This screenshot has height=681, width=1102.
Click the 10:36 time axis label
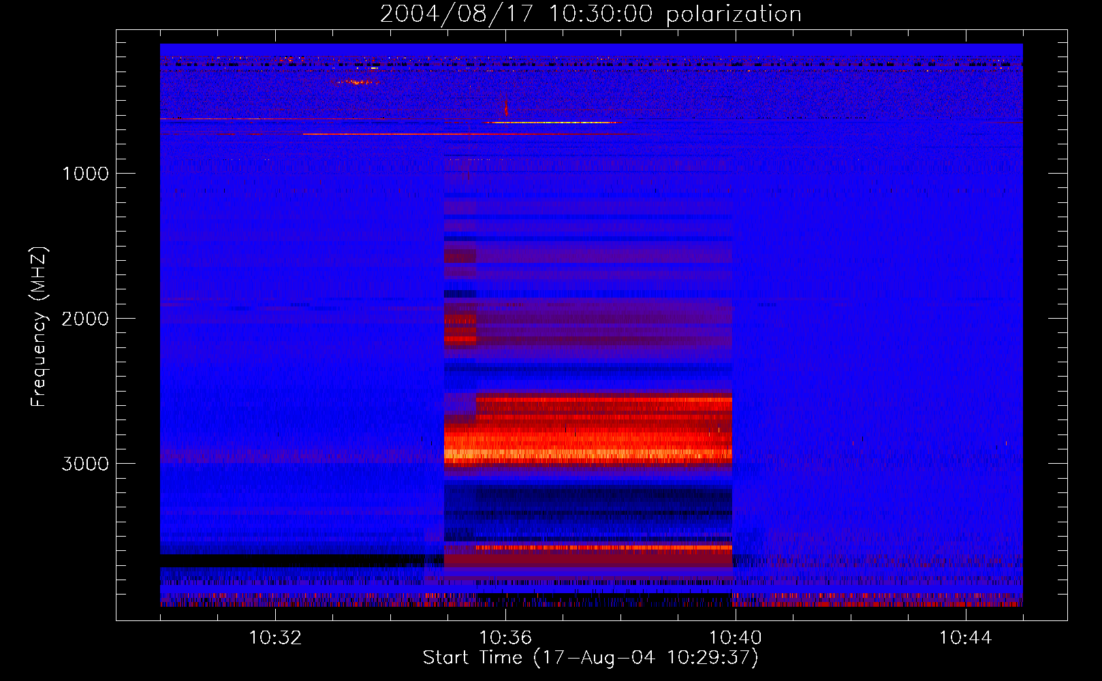(505, 638)
